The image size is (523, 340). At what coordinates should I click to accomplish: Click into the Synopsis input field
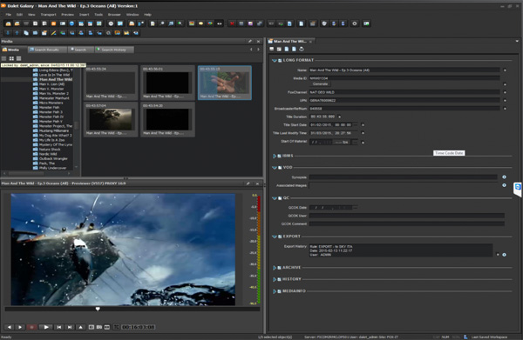(404, 177)
